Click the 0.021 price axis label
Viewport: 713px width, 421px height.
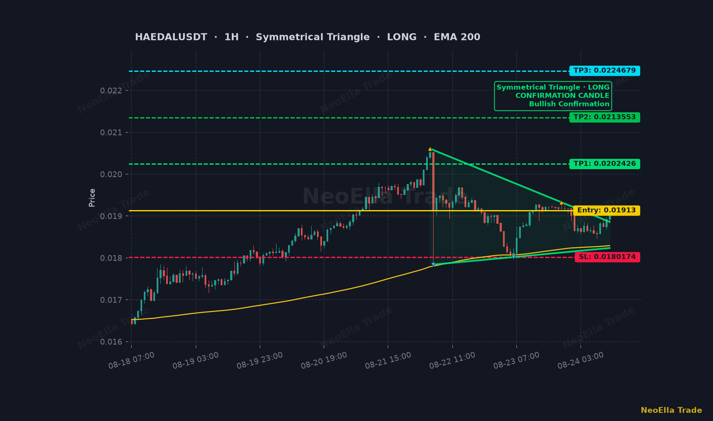pos(111,132)
